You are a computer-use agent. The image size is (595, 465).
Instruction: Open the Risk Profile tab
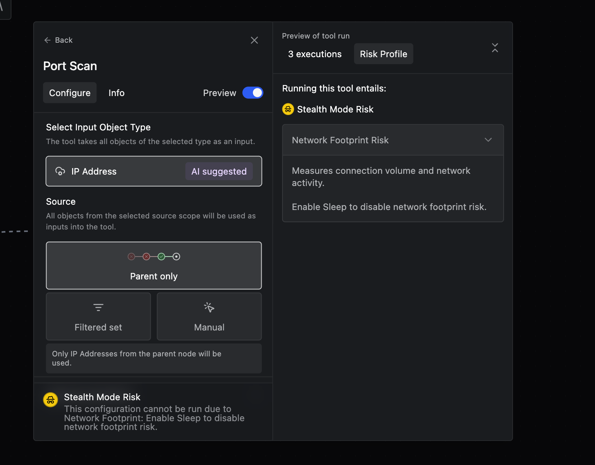pyautogui.click(x=383, y=54)
